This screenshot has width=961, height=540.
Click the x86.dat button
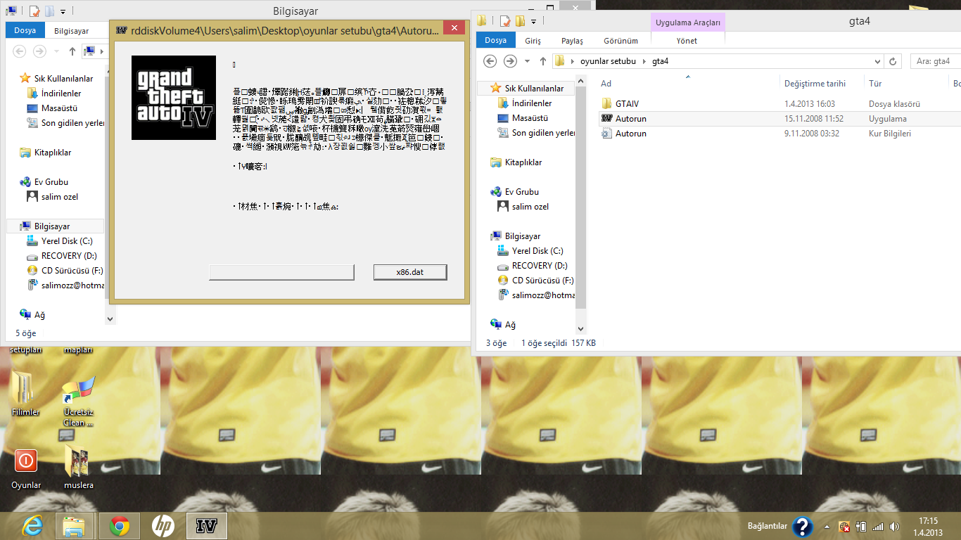410,272
